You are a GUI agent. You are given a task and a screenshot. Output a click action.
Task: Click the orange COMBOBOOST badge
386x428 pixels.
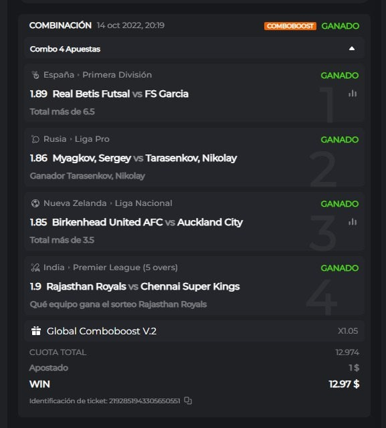click(290, 26)
